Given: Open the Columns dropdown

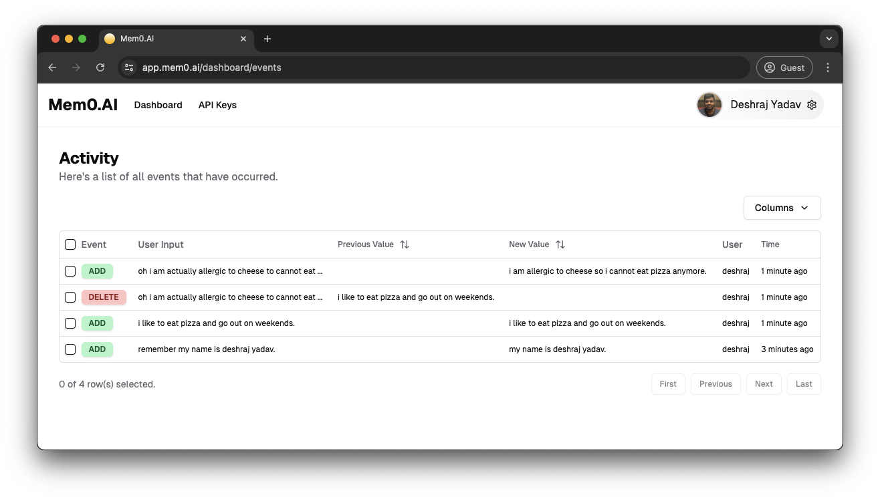Looking at the screenshot, I should (x=782, y=208).
